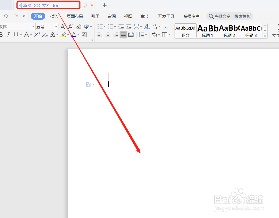
Task: Apply the 标题 2 style
Action: tap(229, 31)
